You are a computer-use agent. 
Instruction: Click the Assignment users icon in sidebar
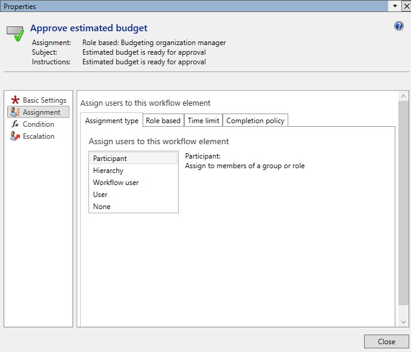pyautogui.click(x=15, y=112)
